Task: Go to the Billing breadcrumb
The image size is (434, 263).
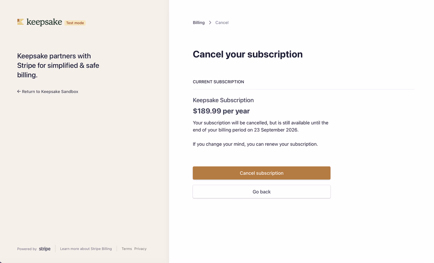Action: [x=199, y=22]
